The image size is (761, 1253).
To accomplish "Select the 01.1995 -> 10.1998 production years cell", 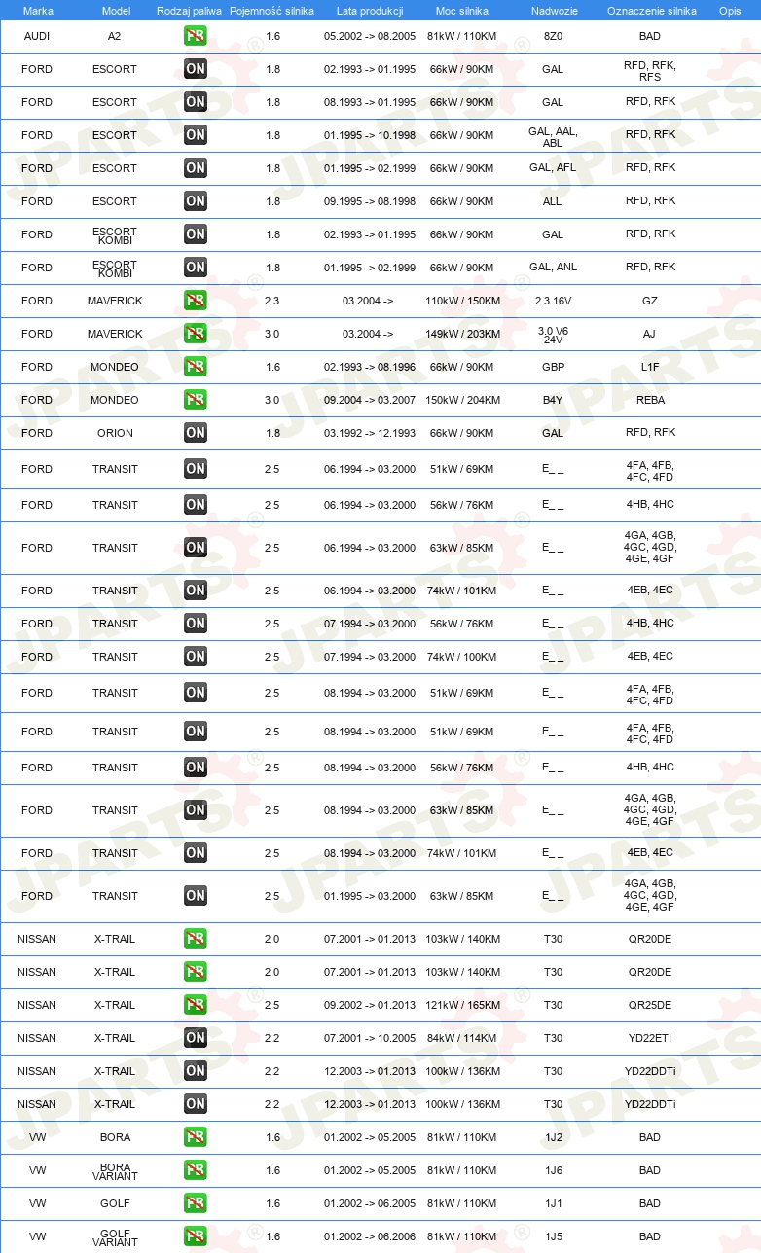I will pos(370,134).
